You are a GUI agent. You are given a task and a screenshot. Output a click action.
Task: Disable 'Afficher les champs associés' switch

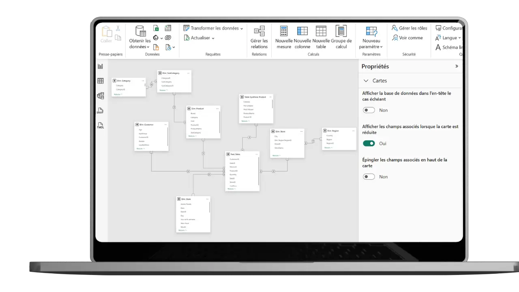369,144
